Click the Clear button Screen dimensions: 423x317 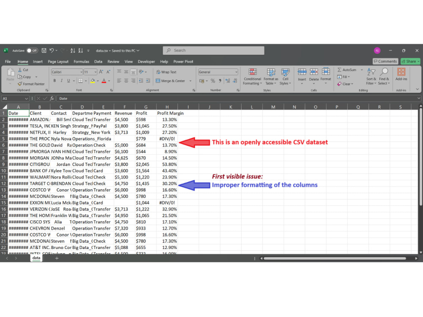click(x=345, y=84)
